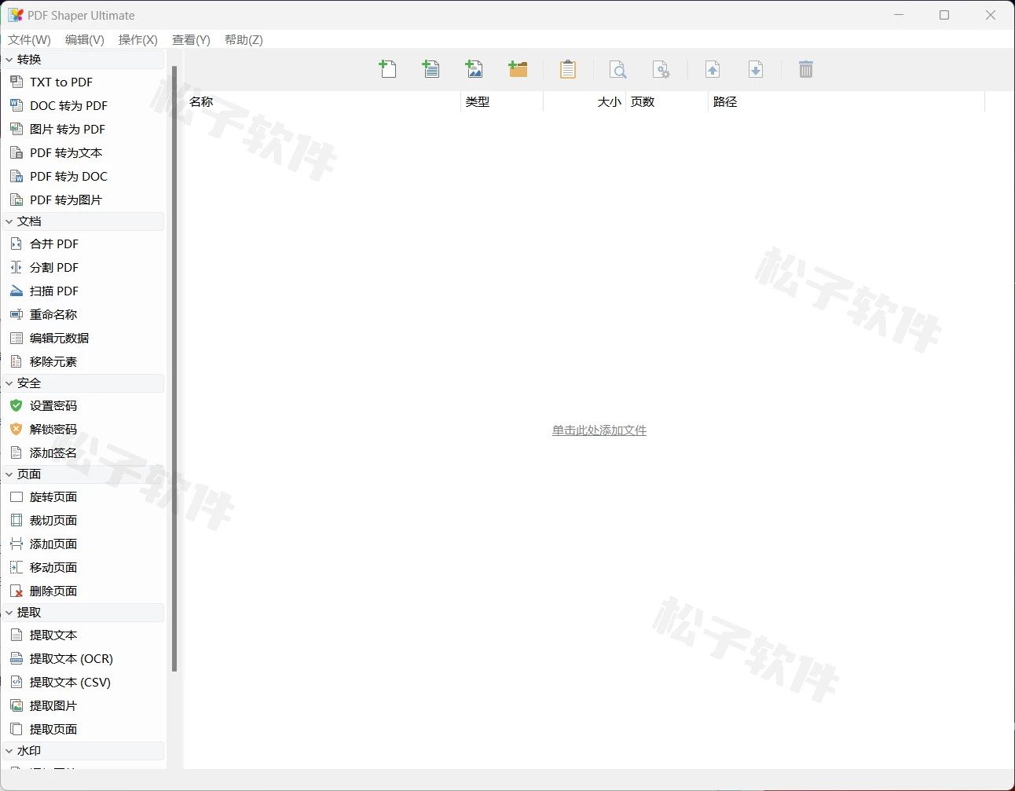1015x791 pixels.
Task: Click the PDF Shaper app icon in title bar
Action: pyautogui.click(x=16, y=15)
